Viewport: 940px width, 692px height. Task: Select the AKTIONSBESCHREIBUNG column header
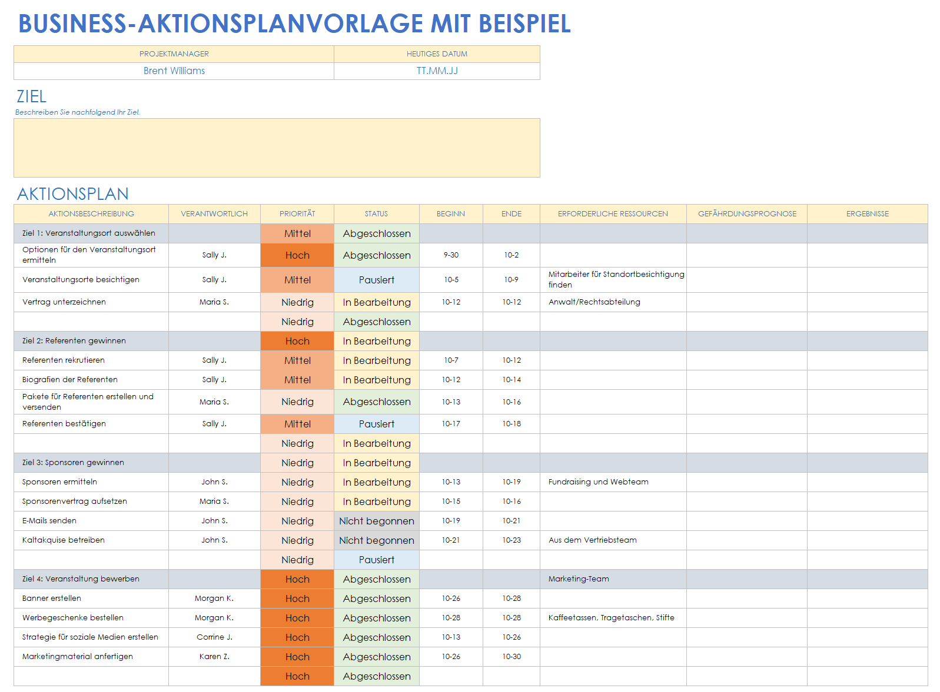[x=91, y=214]
